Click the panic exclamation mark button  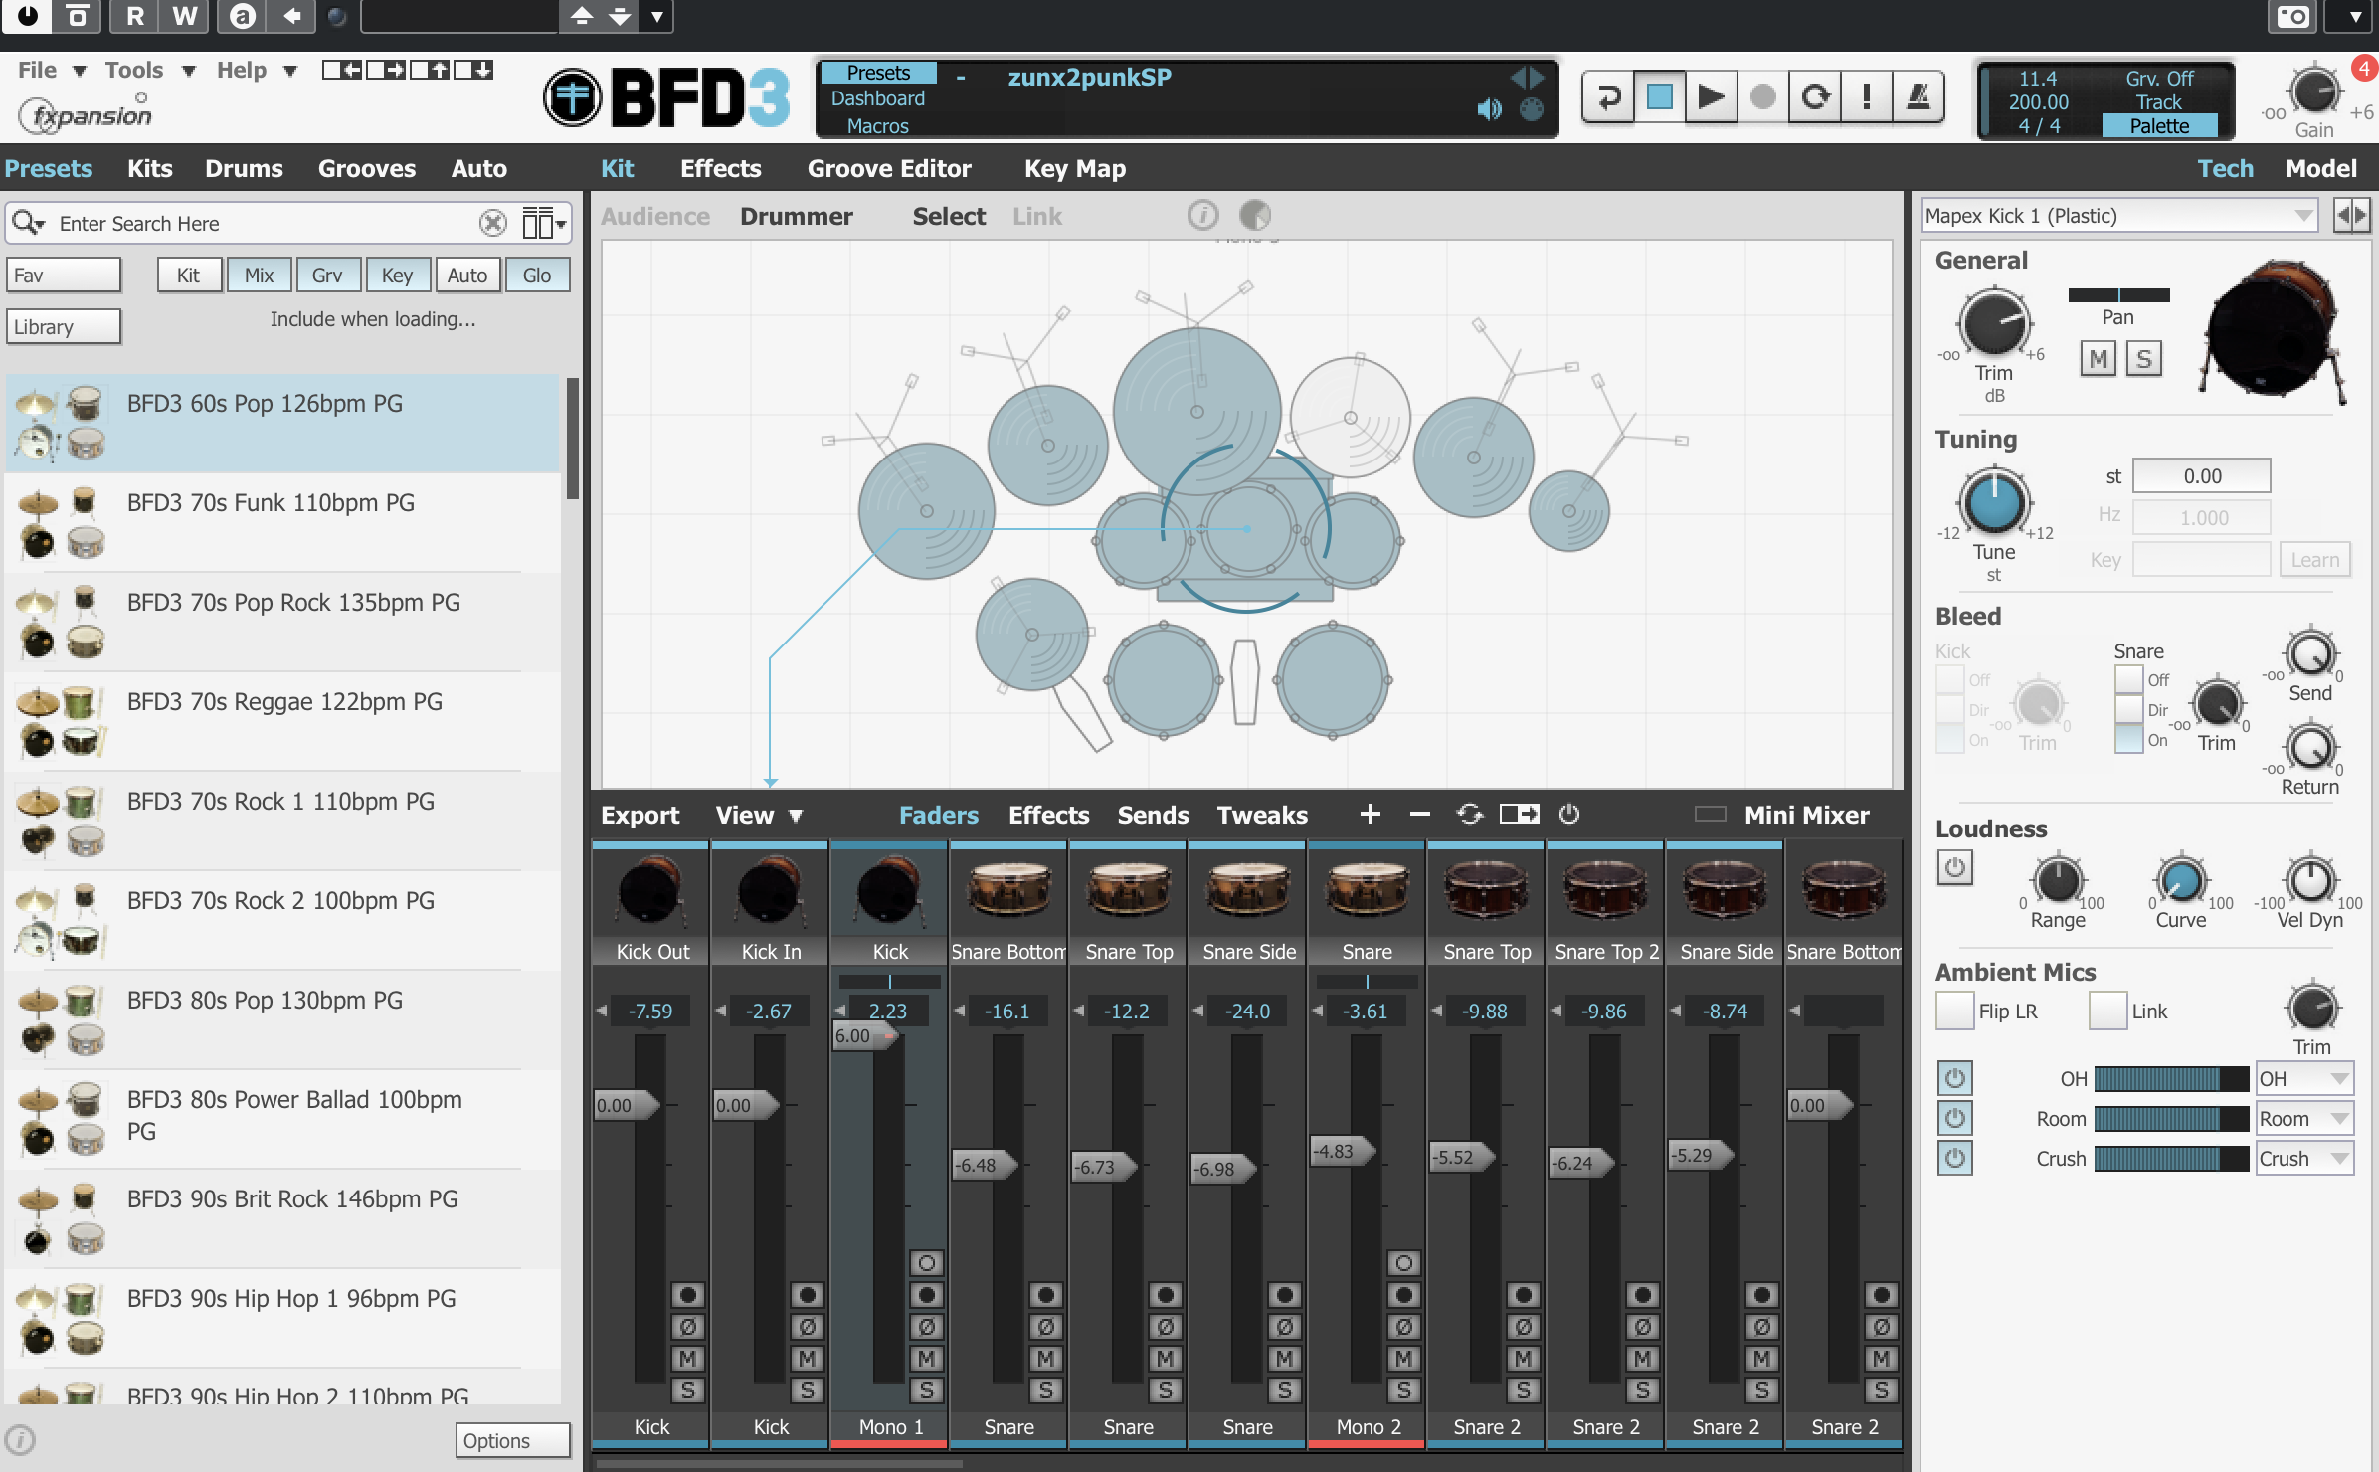[1866, 97]
